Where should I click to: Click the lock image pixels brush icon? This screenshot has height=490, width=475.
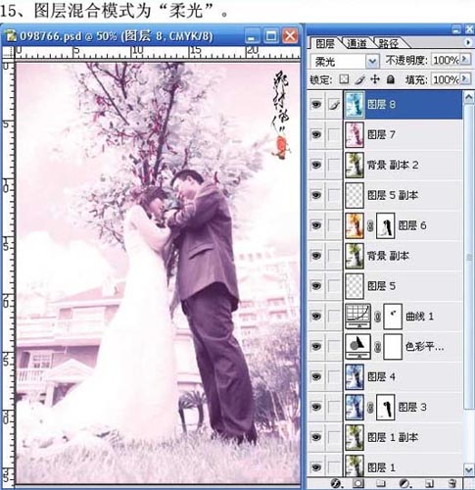pyautogui.click(x=360, y=79)
